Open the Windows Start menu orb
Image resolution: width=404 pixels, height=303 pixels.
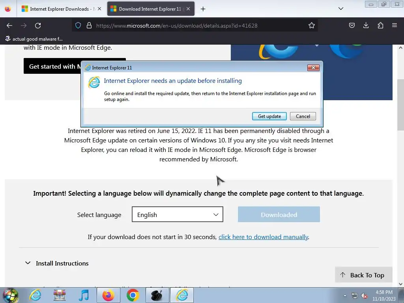tap(10, 295)
